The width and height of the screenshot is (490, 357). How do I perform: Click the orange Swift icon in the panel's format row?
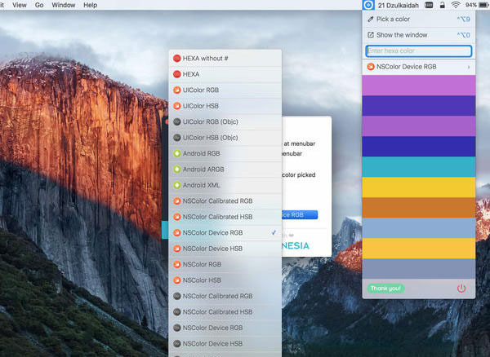(371, 67)
